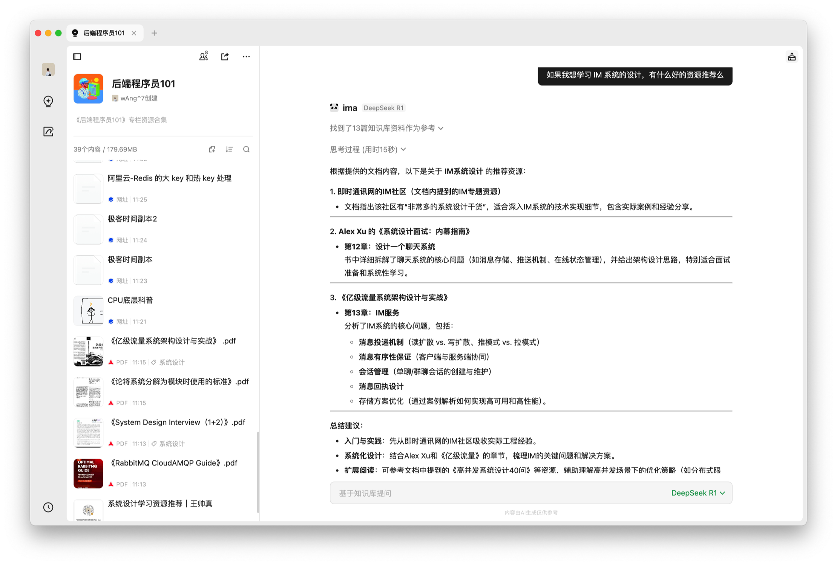Click the 总结建议 heading
Viewport: 837px width, 565px height.
tap(346, 426)
